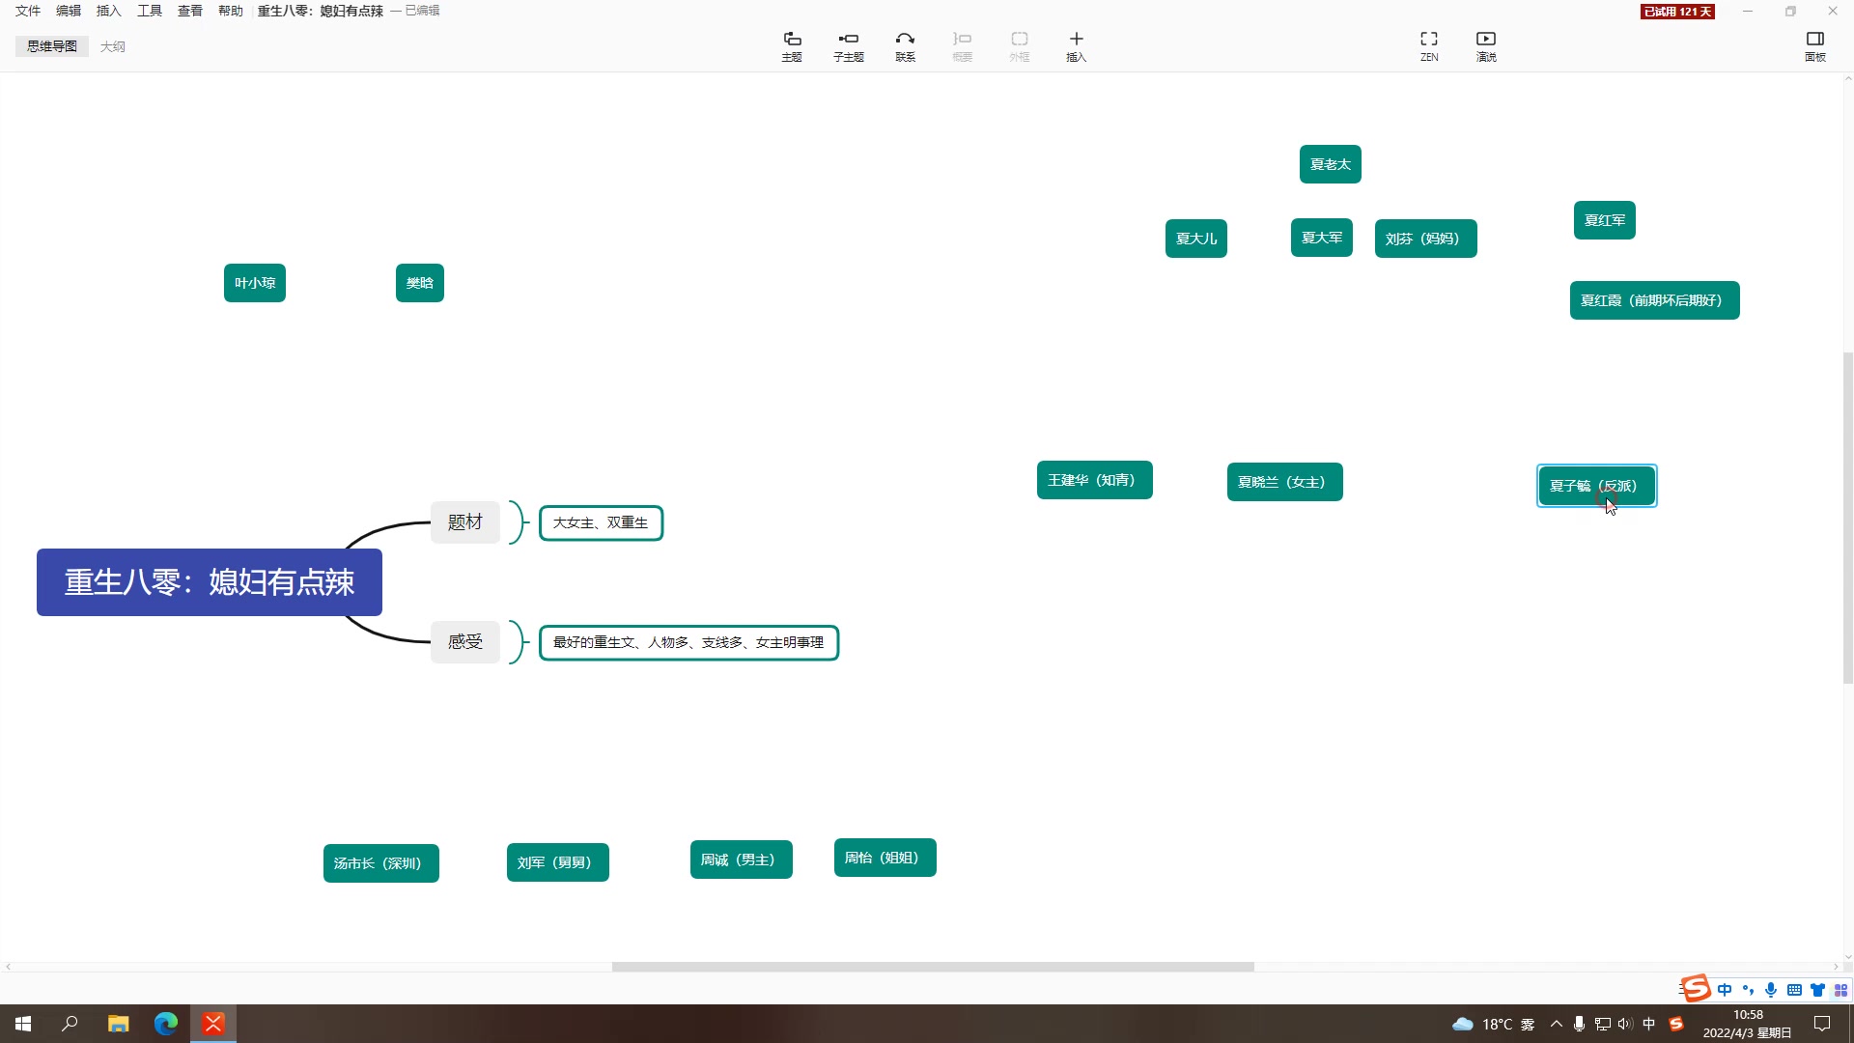Image resolution: width=1854 pixels, height=1043 pixels.
Task: Select the 感受 branch topic
Action: point(465,642)
